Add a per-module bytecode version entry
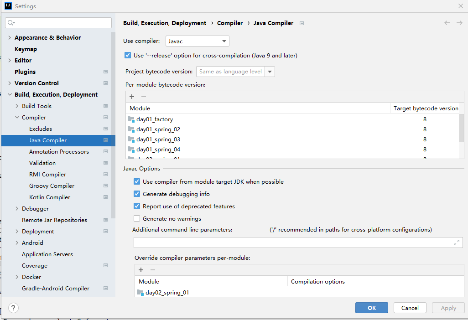468x320 pixels. 132,96
